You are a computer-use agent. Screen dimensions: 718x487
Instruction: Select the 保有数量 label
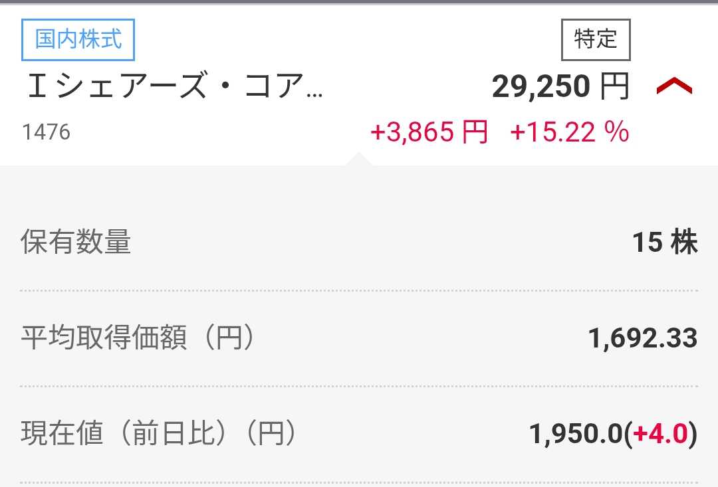pyautogui.click(x=76, y=243)
